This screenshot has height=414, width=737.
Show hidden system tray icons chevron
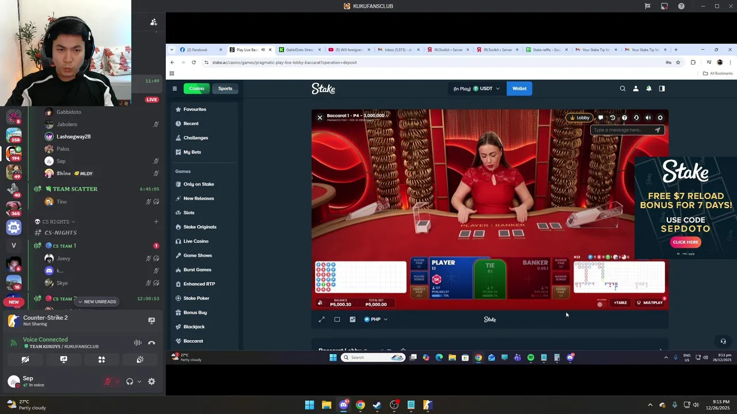(x=650, y=405)
